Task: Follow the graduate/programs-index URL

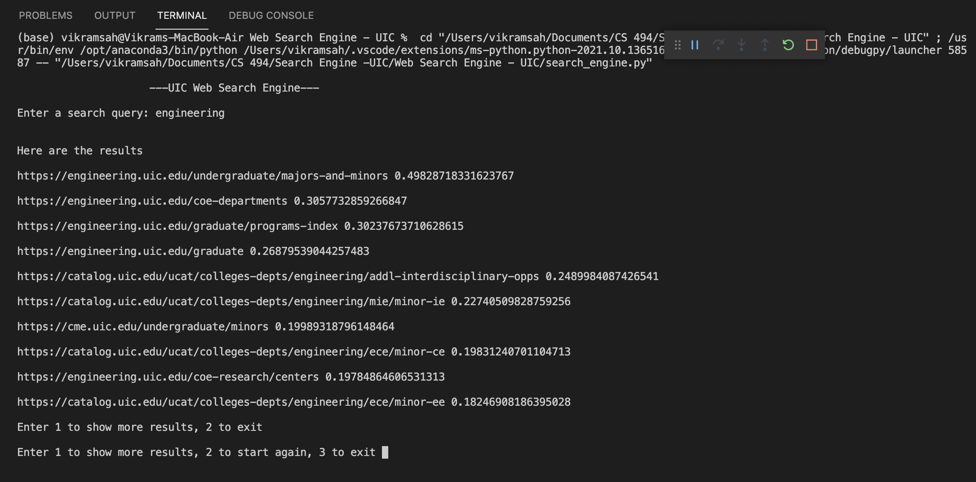Action: click(177, 226)
